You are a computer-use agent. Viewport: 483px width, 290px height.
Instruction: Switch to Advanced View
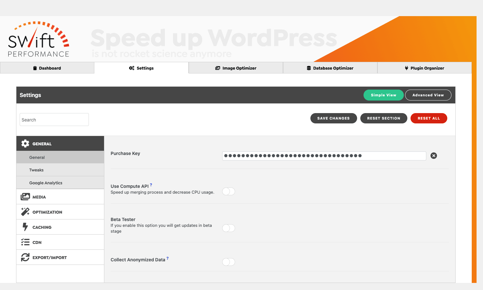click(x=428, y=95)
